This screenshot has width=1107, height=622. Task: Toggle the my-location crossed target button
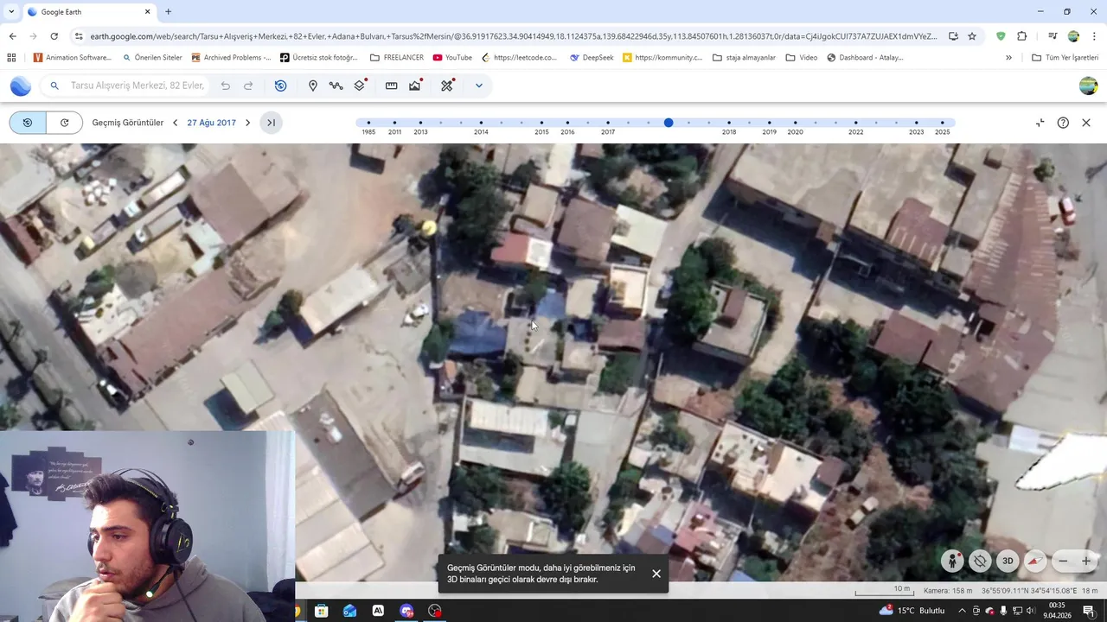click(980, 561)
